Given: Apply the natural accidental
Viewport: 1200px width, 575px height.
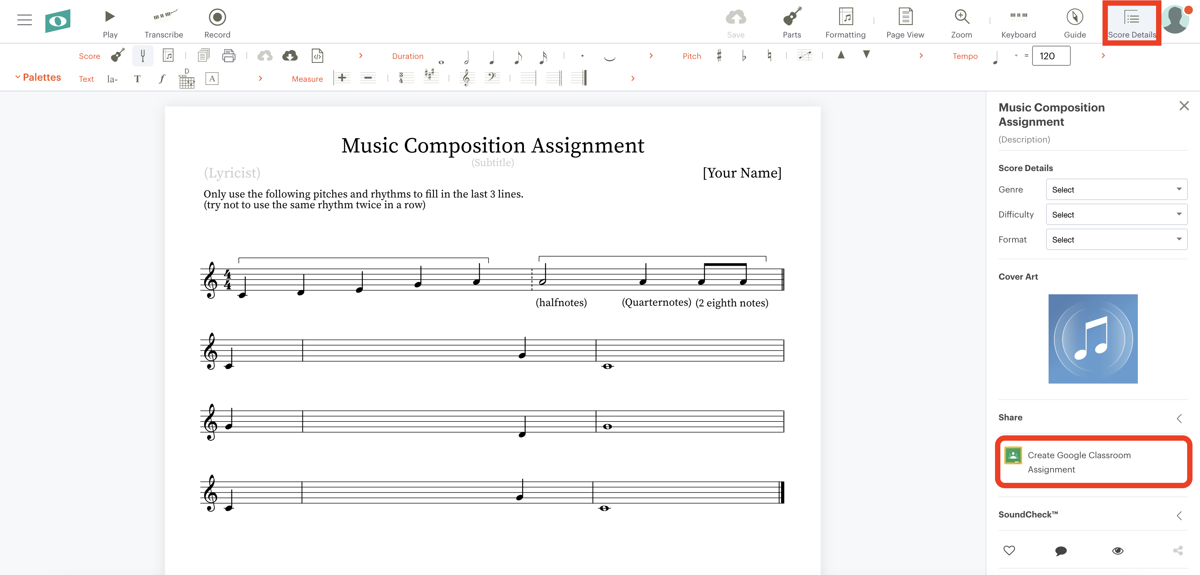Looking at the screenshot, I should 769,56.
